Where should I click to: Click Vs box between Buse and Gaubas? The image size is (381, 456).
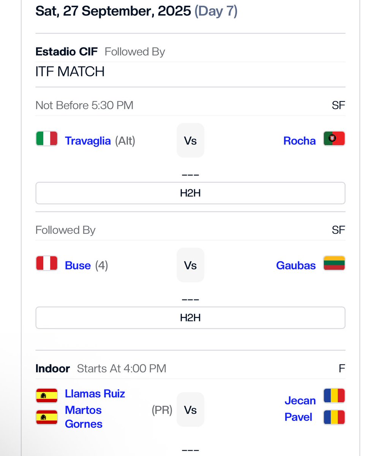pos(190,265)
